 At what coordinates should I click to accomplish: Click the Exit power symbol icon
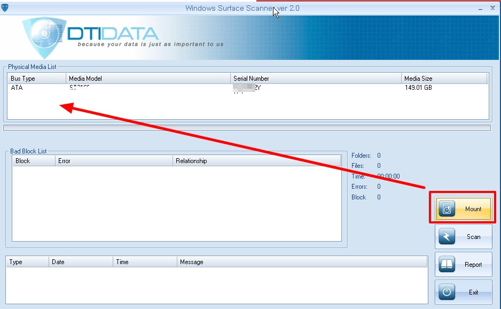447,292
